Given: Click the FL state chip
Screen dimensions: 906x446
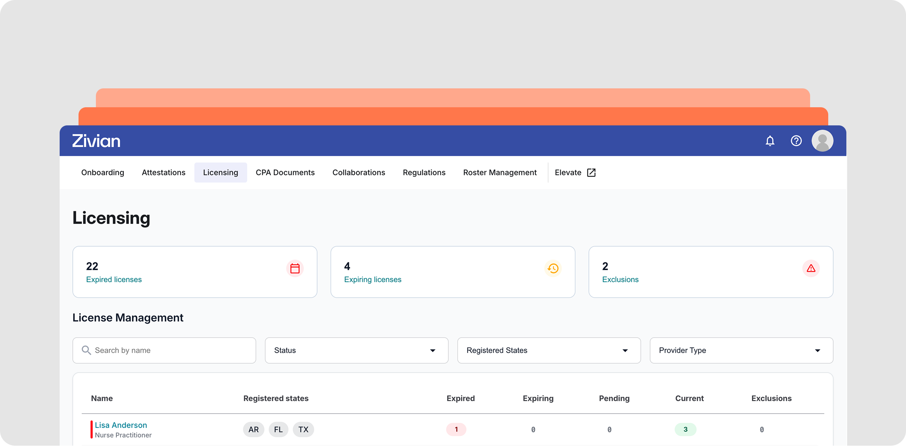Looking at the screenshot, I should tap(278, 429).
